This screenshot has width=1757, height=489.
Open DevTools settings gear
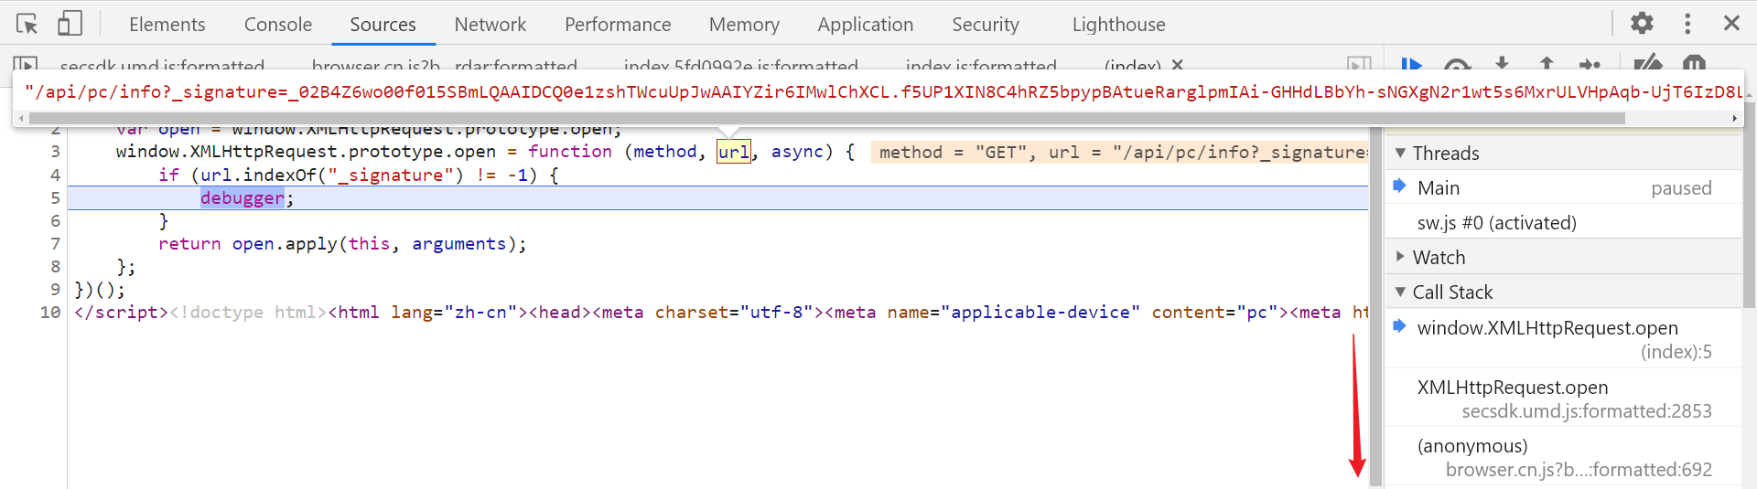(1643, 23)
